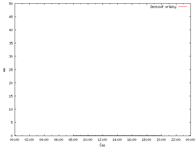Click the y-axis value 20
The width and height of the screenshot is (196, 147).
point(11,83)
